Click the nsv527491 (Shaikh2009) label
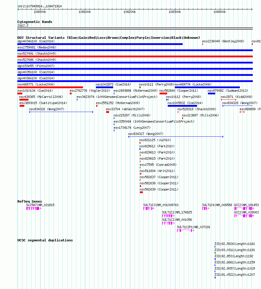The height and width of the screenshot is (289, 261). 37,54
